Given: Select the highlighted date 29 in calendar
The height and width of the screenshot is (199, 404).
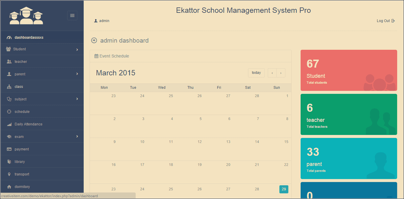Looking at the screenshot, I should 283,189.
